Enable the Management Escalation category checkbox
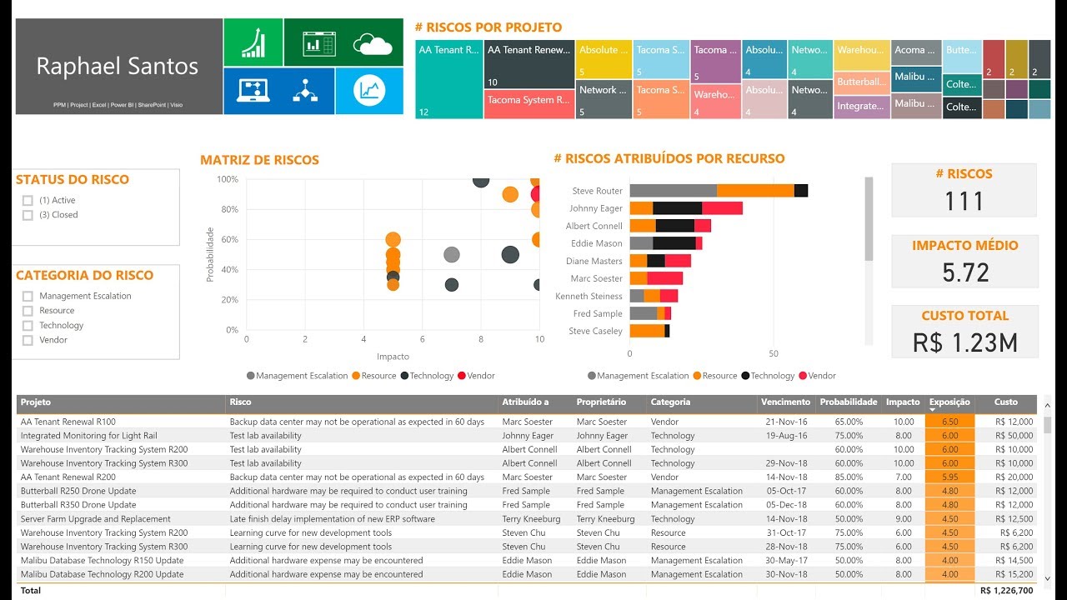 click(x=28, y=296)
